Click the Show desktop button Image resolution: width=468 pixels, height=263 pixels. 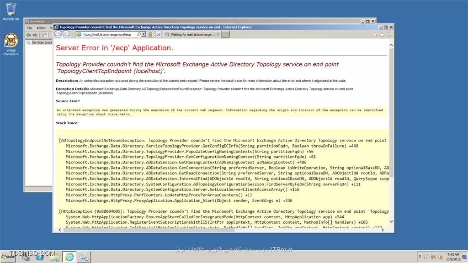[x=465, y=257]
